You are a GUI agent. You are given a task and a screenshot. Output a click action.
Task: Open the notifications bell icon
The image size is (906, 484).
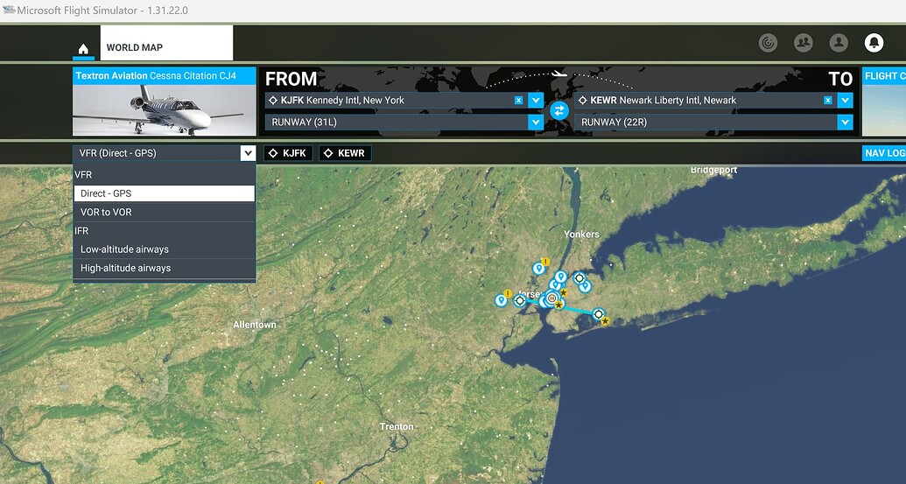874,43
